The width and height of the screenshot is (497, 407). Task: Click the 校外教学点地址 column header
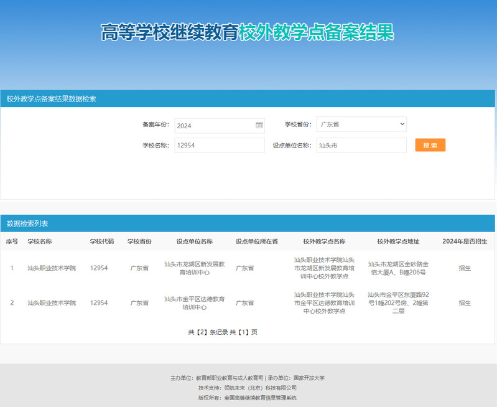click(x=398, y=241)
